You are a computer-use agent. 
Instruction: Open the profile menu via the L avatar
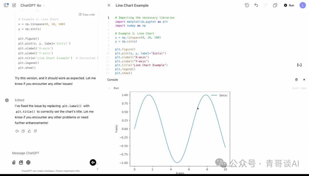(302, 5)
